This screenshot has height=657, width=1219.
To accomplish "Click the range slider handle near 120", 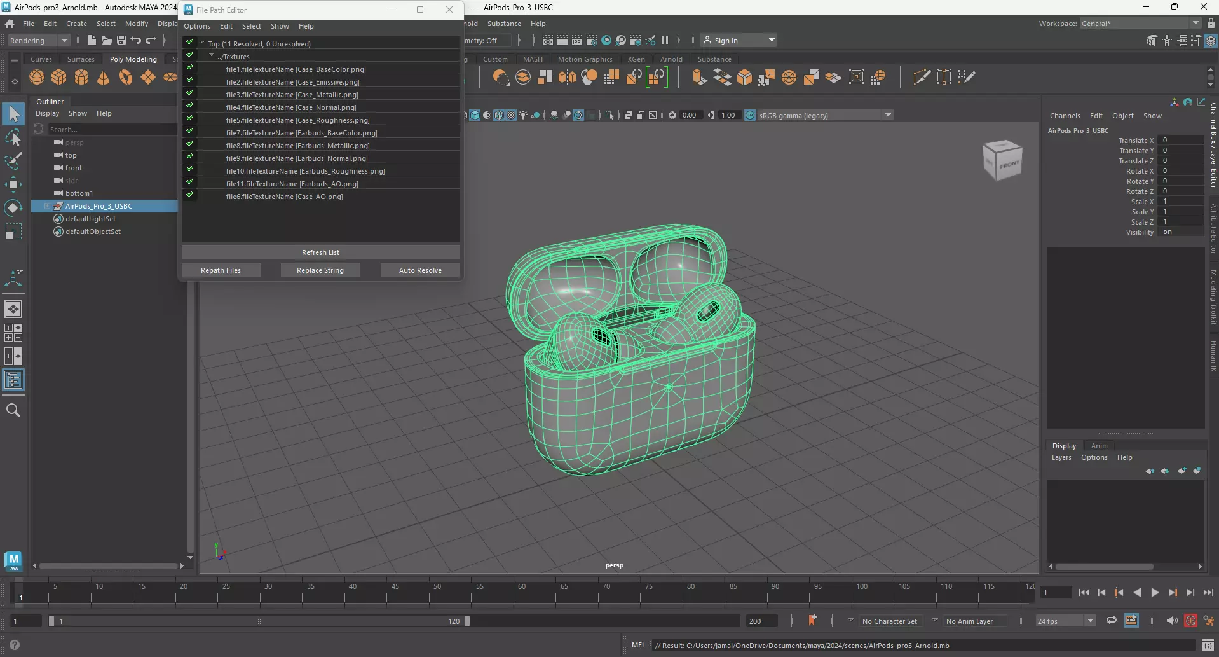I will [467, 621].
